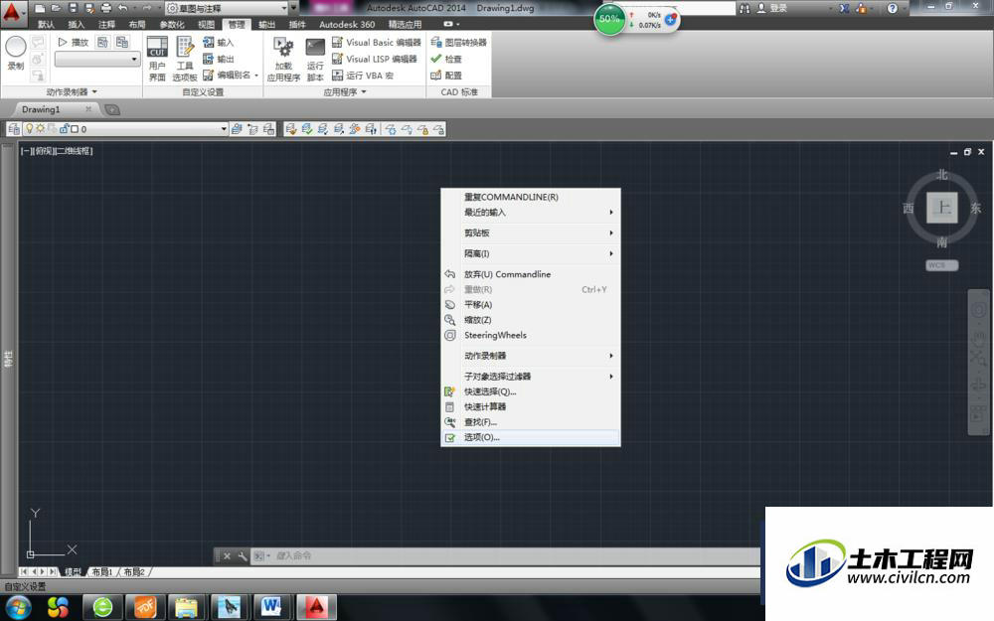Click the Plot printer icon in quick access toolbar
This screenshot has height=621, width=994.
[x=106, y=8]
